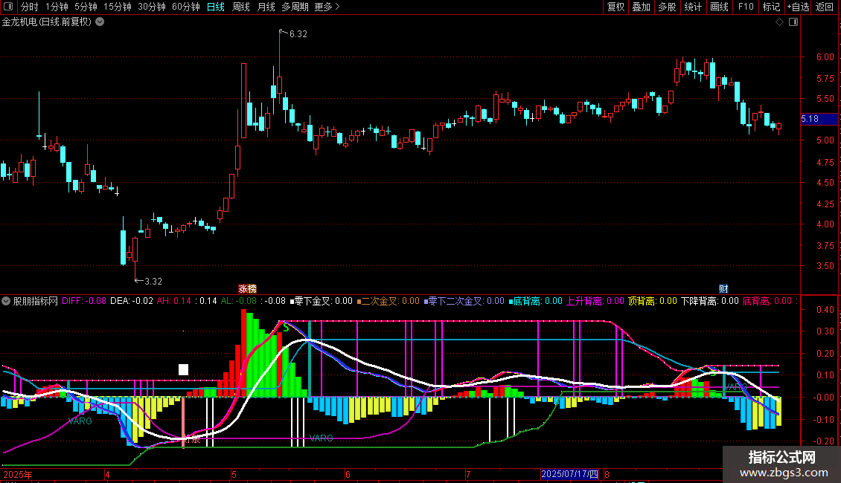This screenshot has height=483, width=841.
Task: Select the 5分钟 period tab
Action: pyautogui.click(x=86, y=7)
